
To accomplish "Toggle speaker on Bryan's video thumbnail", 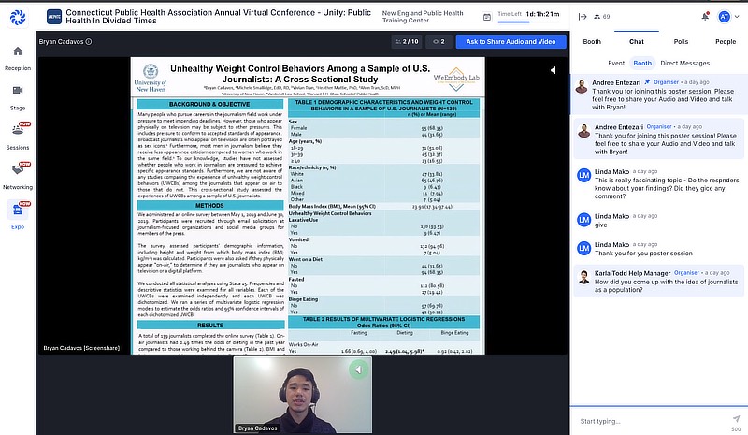I will coord(357,370).
